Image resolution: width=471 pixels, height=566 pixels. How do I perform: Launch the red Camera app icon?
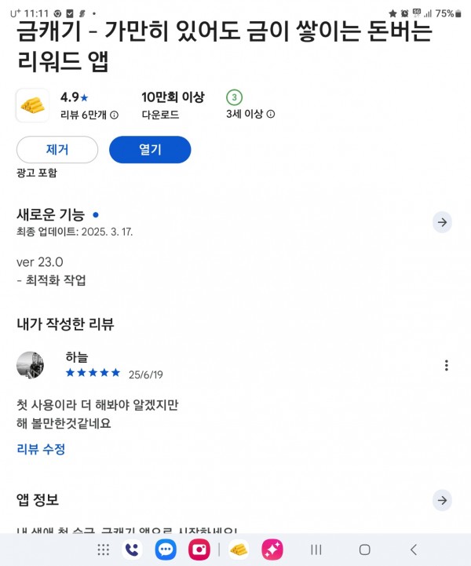coord(199,550)
